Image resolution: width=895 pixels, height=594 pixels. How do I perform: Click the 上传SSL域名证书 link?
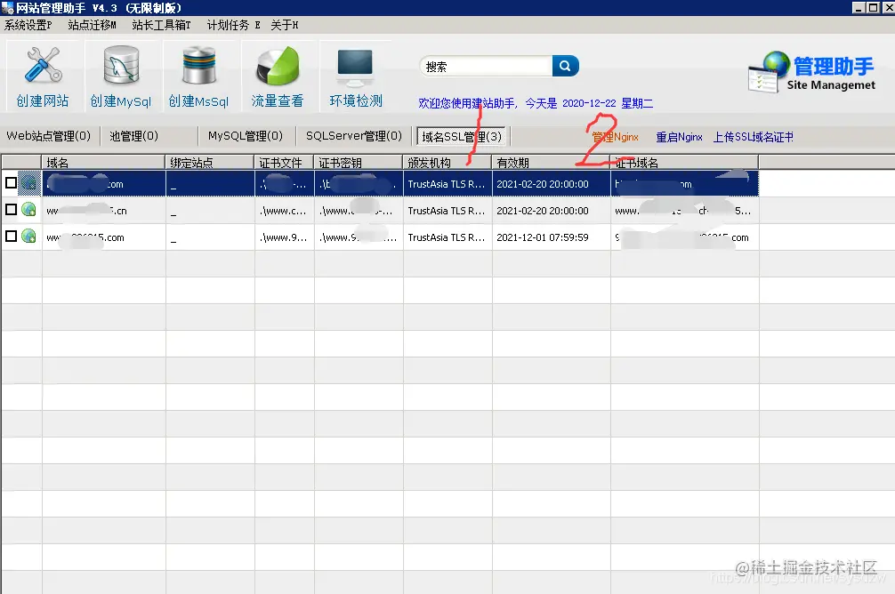click(754, 137)
